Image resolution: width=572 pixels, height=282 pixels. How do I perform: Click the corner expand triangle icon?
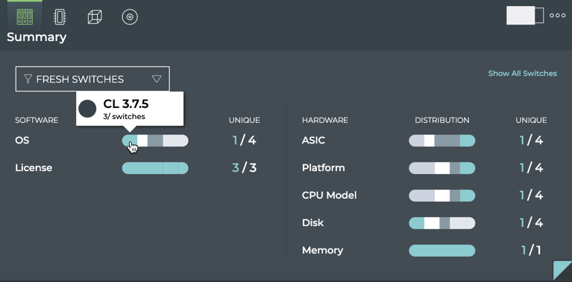(x=562, y=271)
